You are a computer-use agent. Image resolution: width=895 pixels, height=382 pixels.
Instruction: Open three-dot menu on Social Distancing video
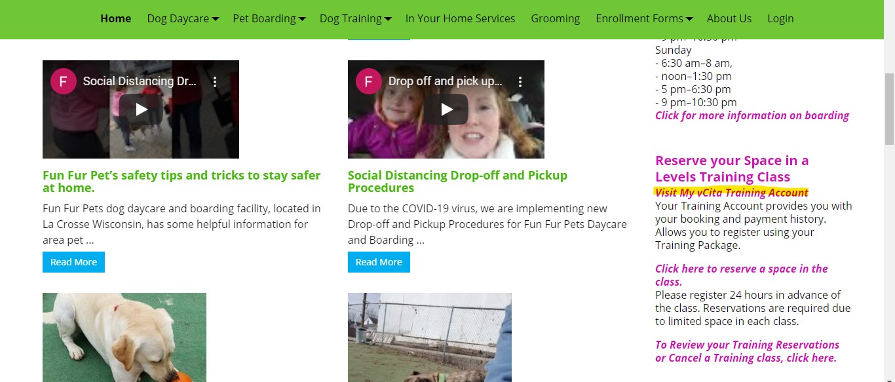[x=215, y=82]
